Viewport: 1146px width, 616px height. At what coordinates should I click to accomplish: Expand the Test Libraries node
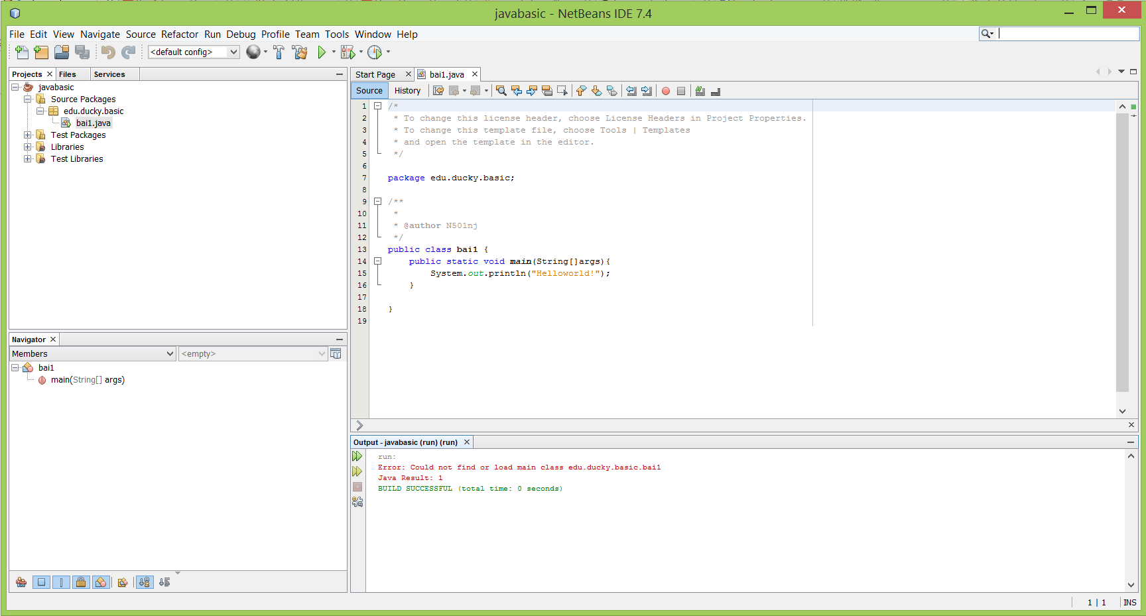(27, 158)
